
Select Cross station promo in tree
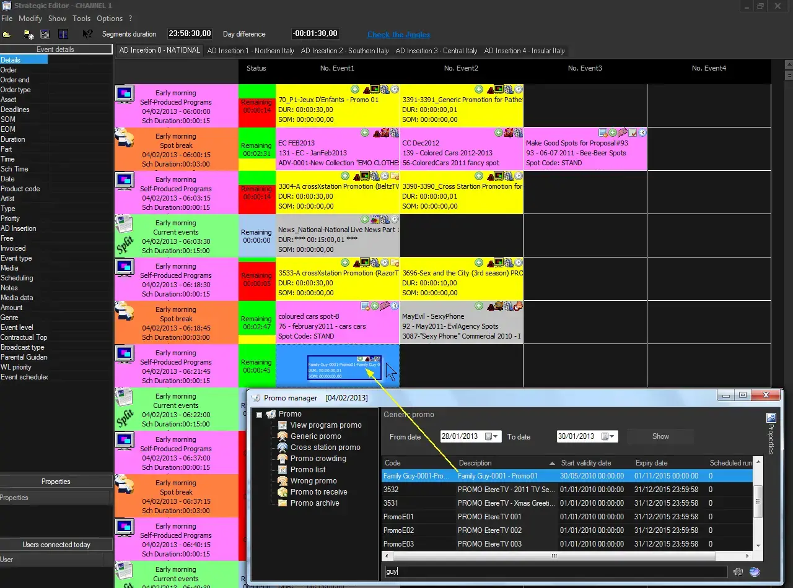[x=325, y=447]
